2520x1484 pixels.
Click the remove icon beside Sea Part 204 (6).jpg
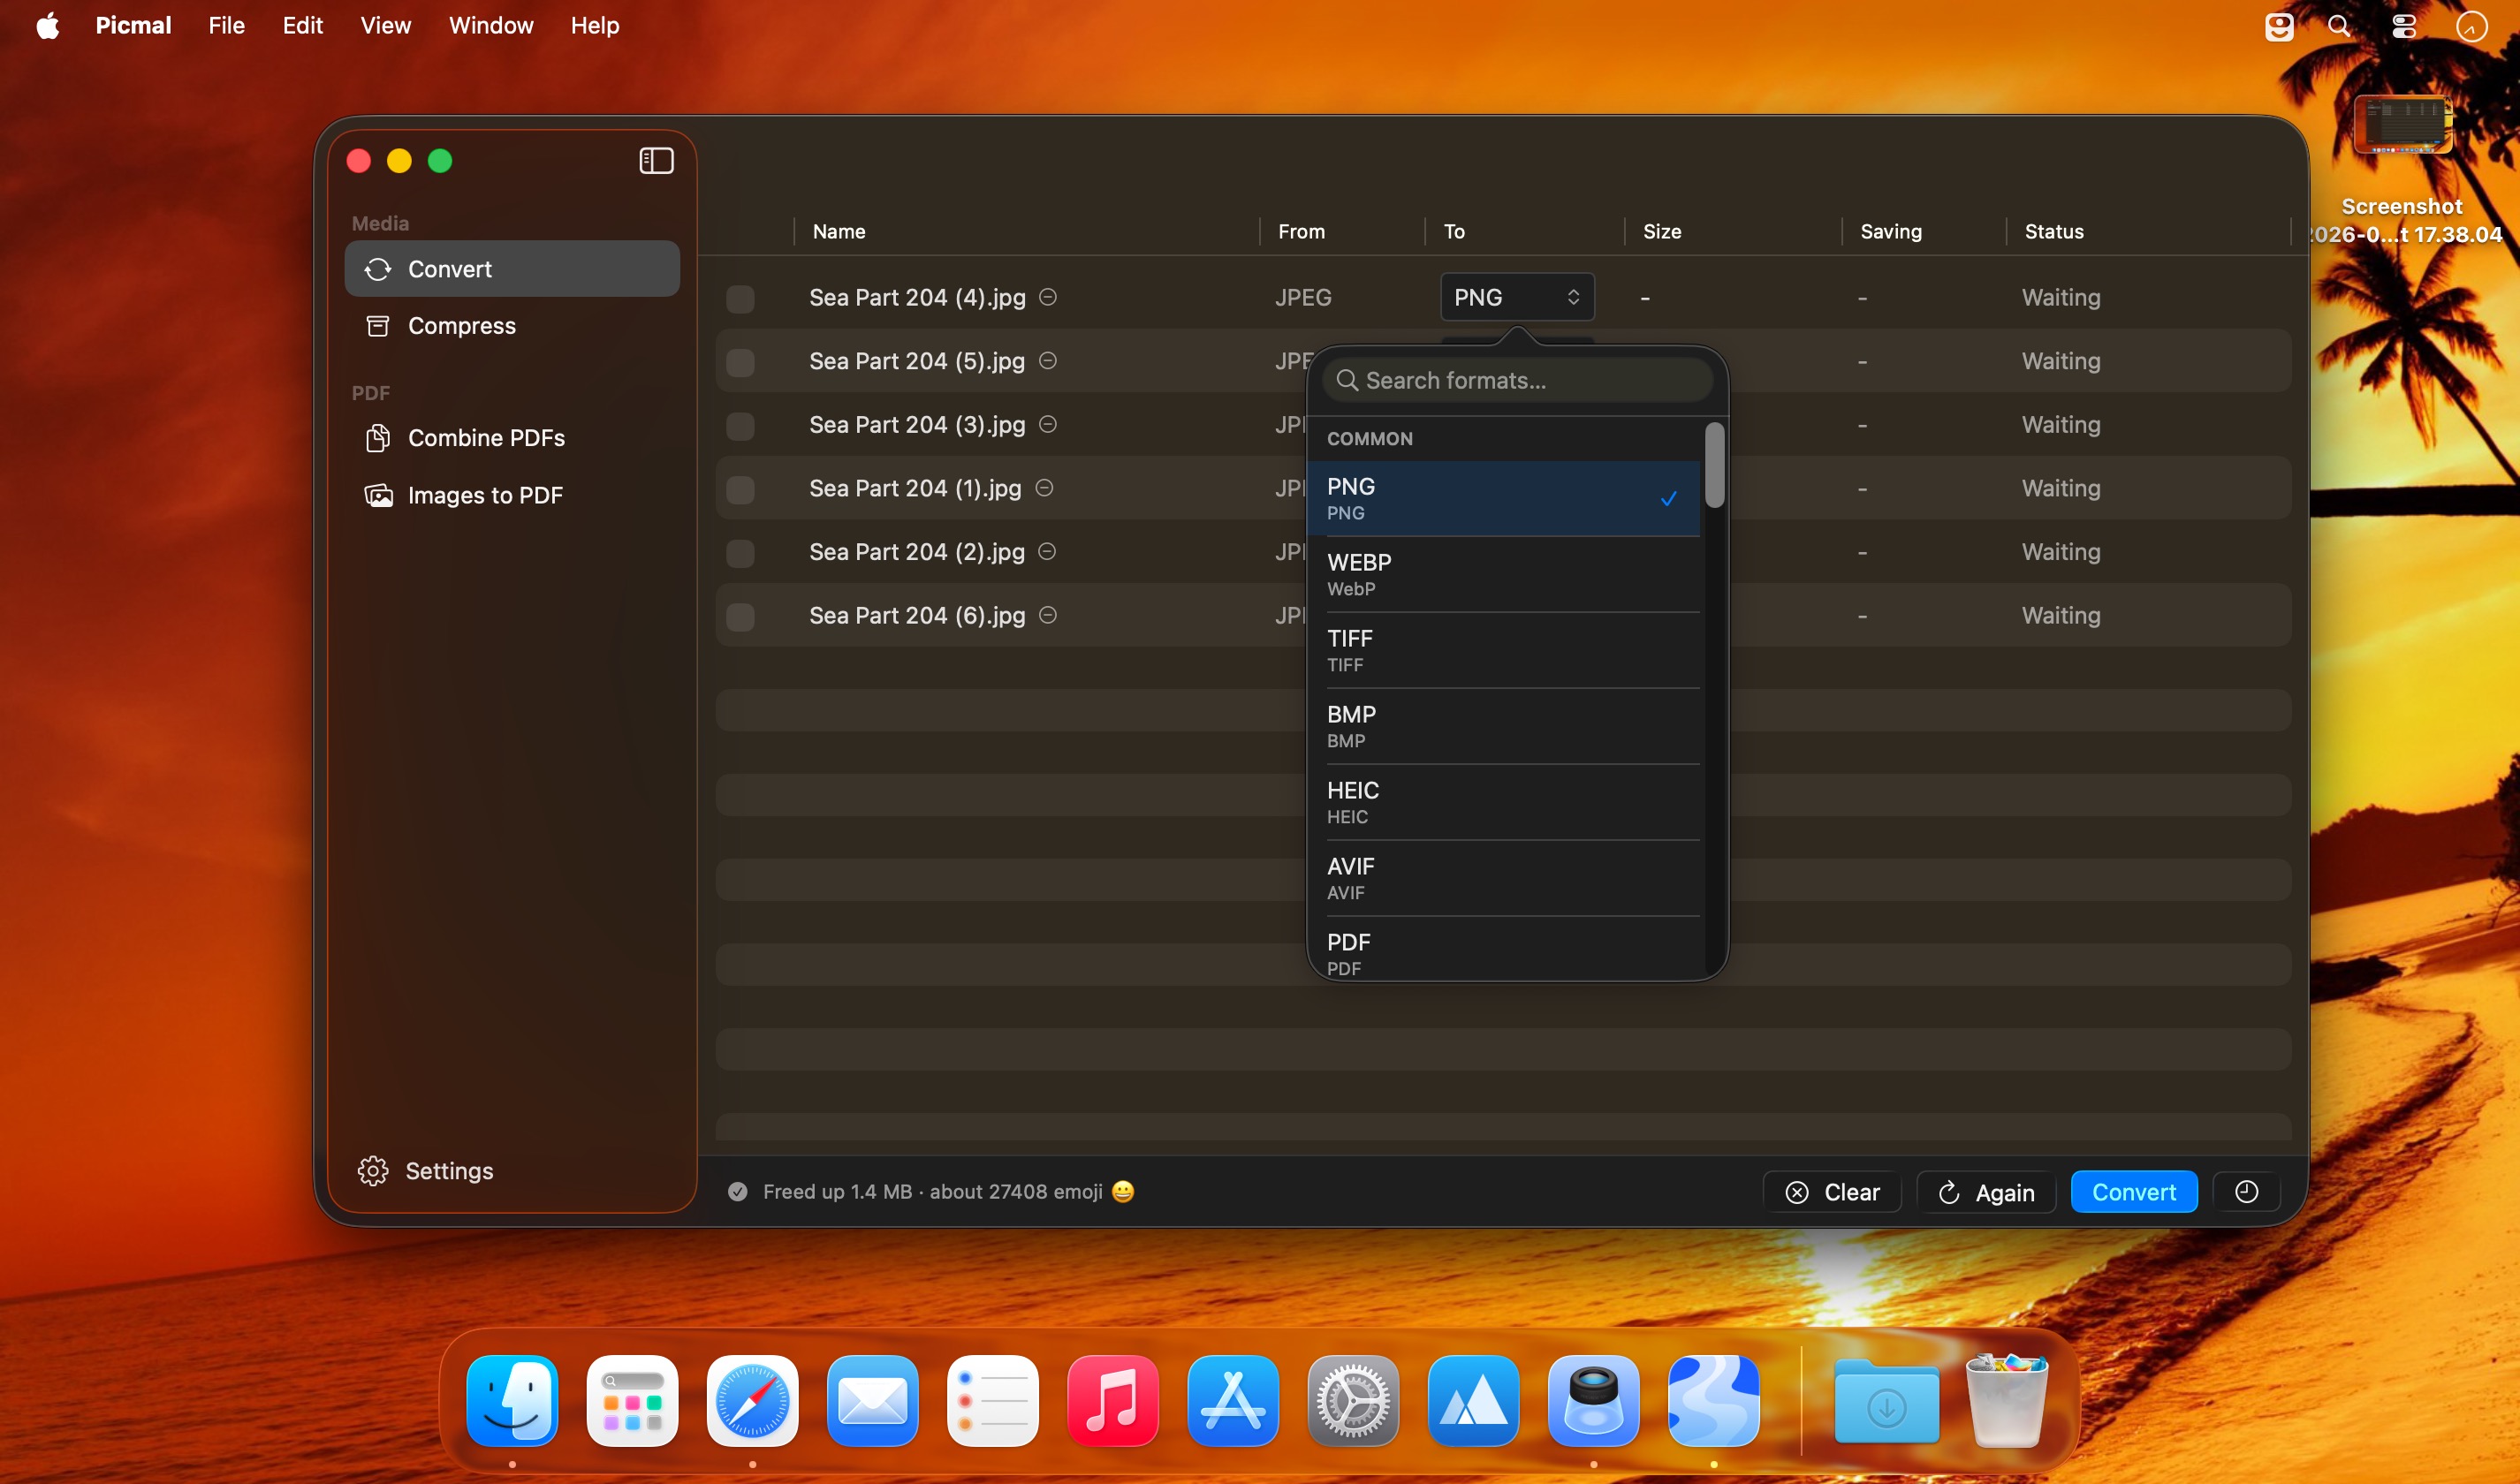tap(1048, 615)
